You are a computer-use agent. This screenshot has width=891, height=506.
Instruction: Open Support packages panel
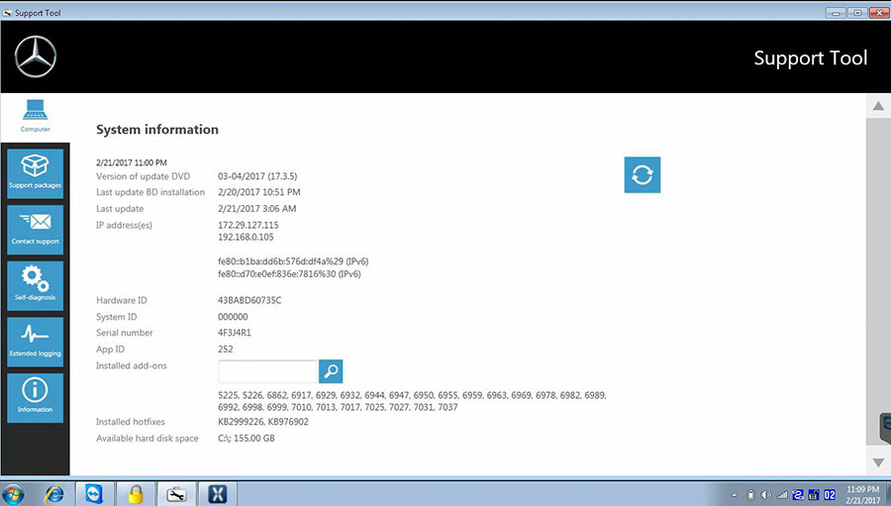click(x=36, y=173)
